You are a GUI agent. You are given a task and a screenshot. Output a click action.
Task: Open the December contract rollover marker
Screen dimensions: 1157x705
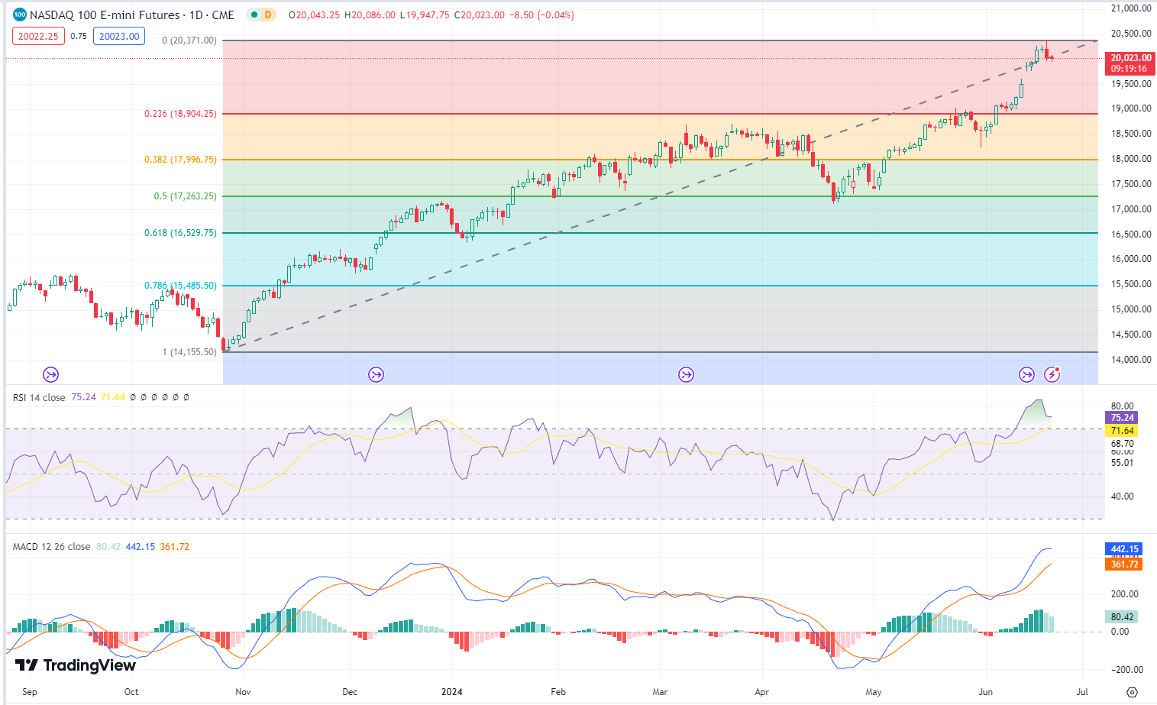click(376, 374)
